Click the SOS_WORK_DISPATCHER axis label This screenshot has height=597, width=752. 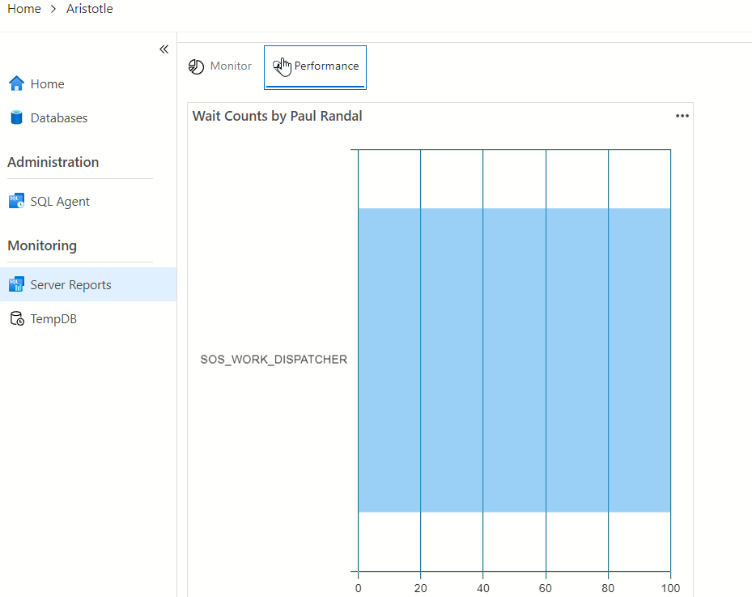(x=274, y=360)
